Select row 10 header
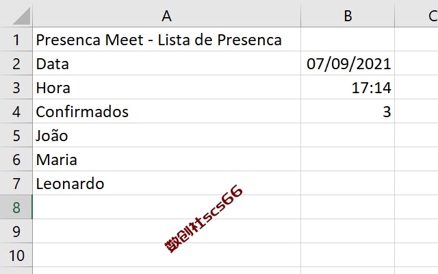Image resolution: width=438 pixels, height=274 pixels. 16,255
